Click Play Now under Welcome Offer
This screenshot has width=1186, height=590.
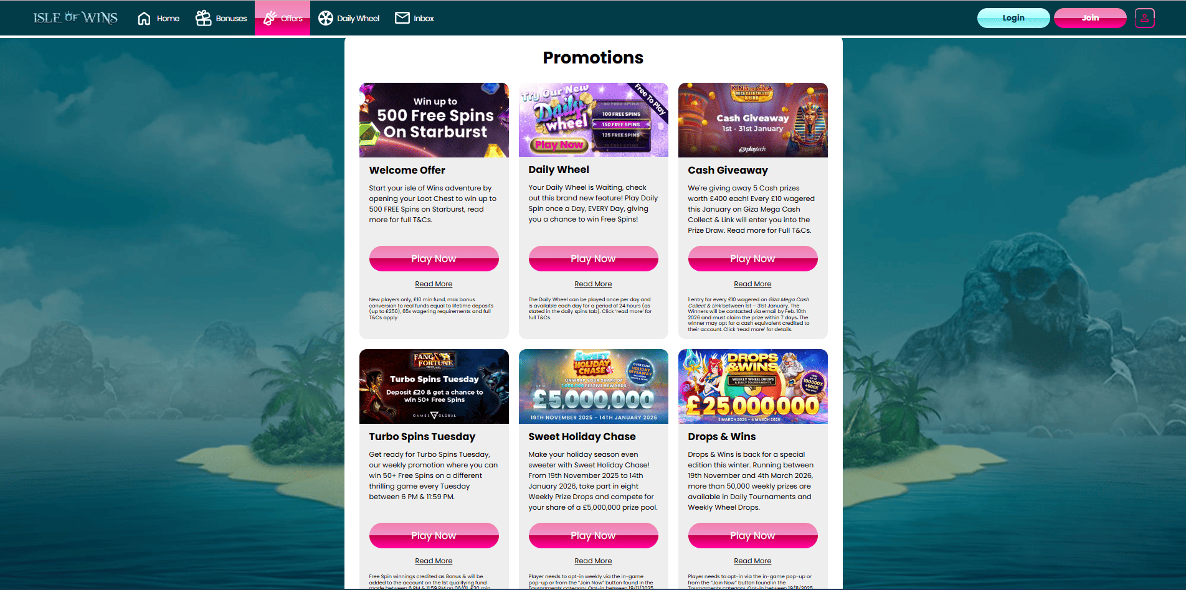pyautogui.click(x=434, y=258)
